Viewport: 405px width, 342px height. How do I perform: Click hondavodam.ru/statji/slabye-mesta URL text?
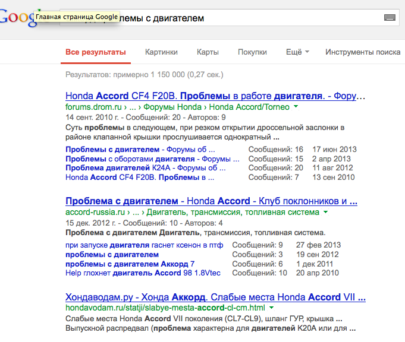(165, 308)
